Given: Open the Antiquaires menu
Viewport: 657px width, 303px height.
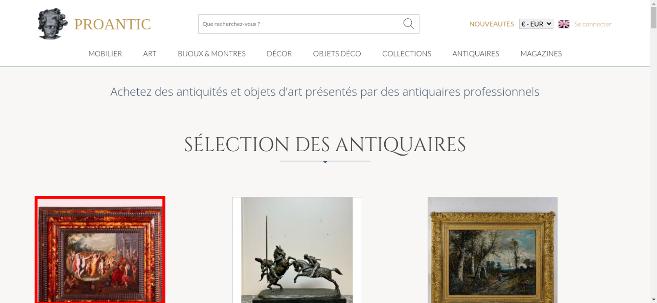Looking at the screenshot, I should [x=476, y=54].
